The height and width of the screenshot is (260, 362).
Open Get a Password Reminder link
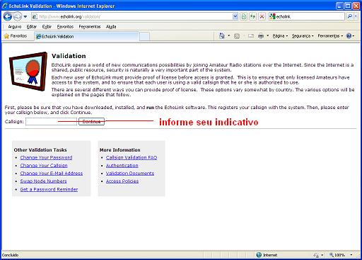(x=49, y=189)
